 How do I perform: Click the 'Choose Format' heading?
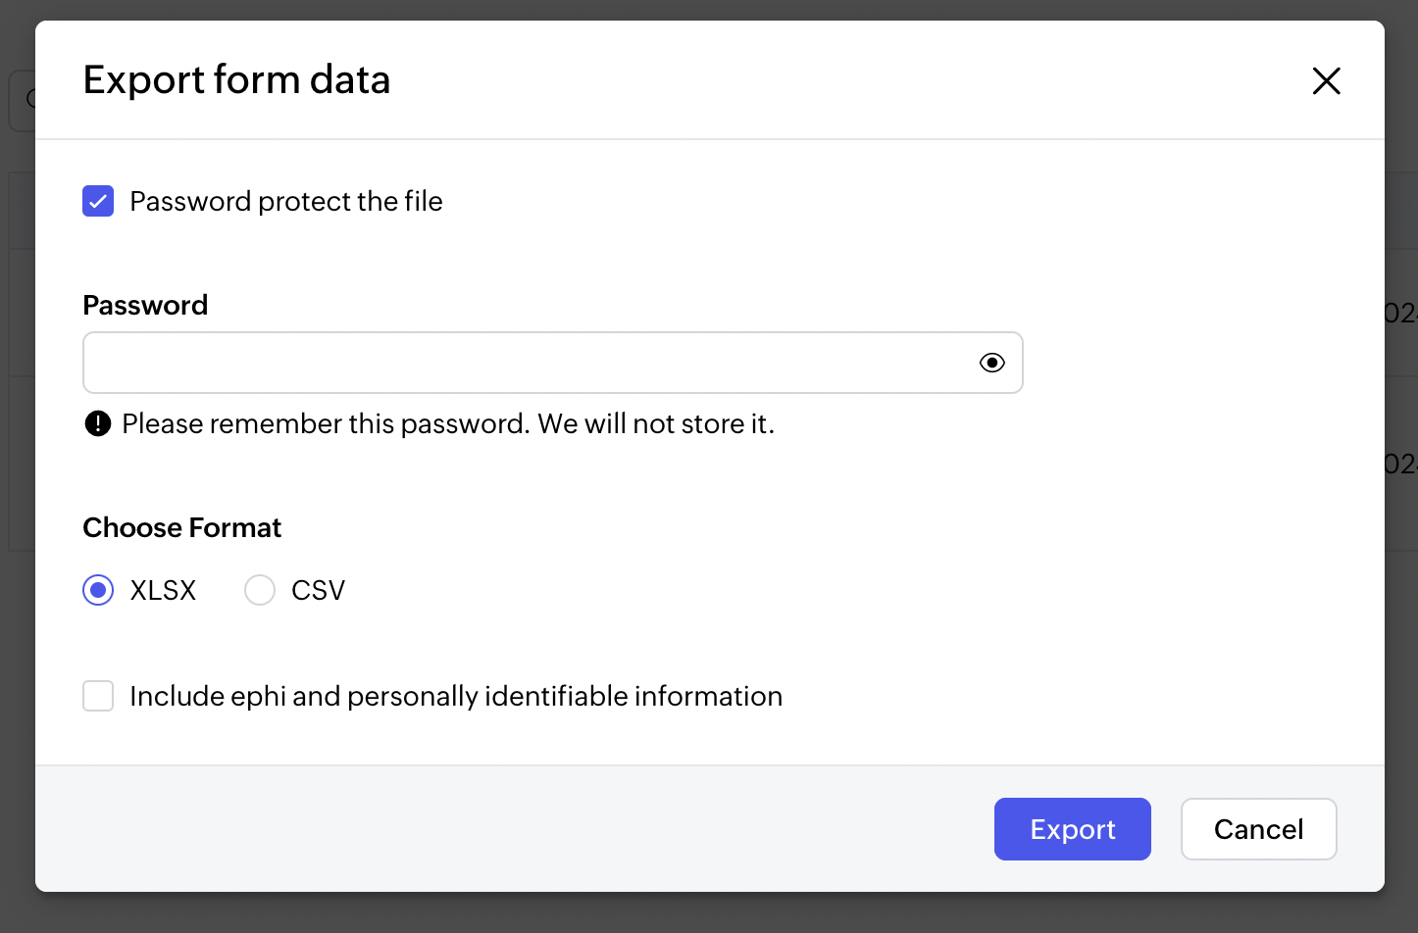tap(181, 527)
